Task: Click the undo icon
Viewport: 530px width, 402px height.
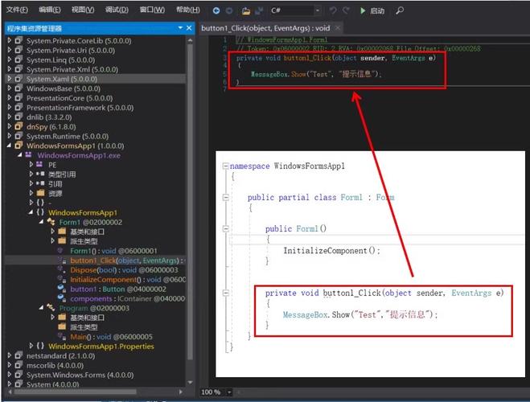Action: click(x=333, y=10)
